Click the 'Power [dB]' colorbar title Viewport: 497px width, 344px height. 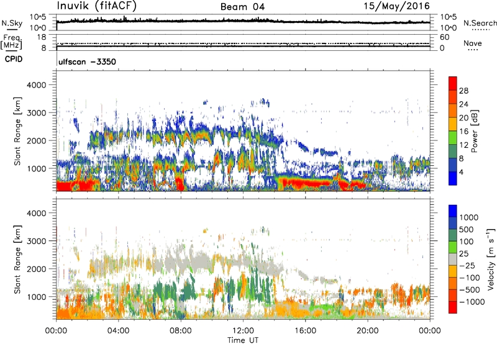pos(475,131)
